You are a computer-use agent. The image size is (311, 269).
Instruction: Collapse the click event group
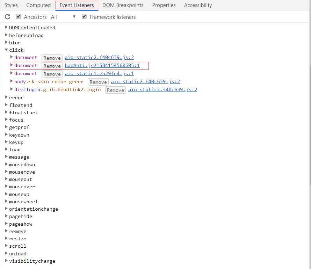(6, 50)
